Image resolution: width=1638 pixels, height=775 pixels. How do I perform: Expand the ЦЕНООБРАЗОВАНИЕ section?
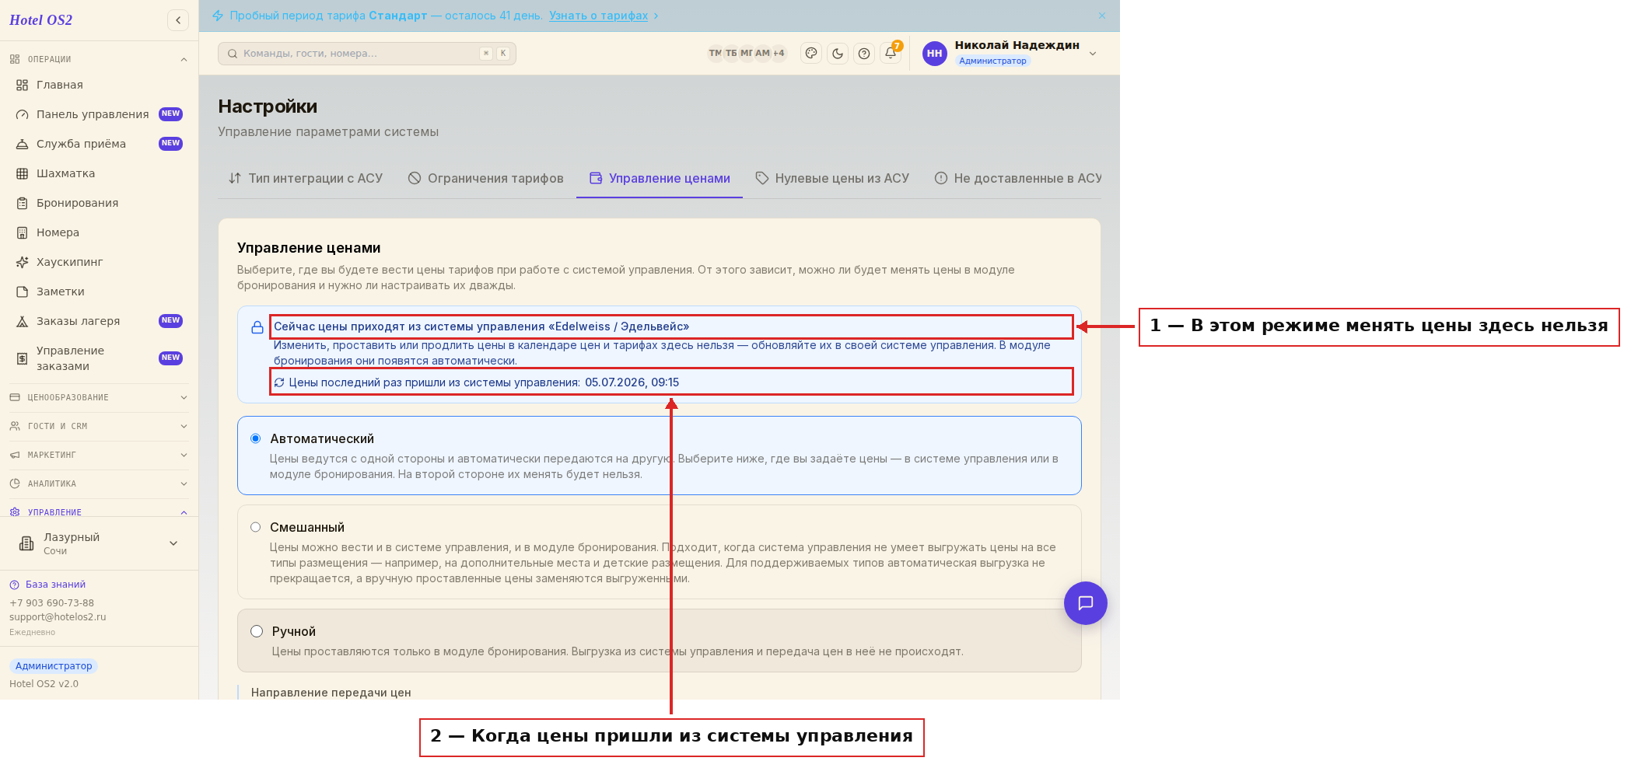99,397
